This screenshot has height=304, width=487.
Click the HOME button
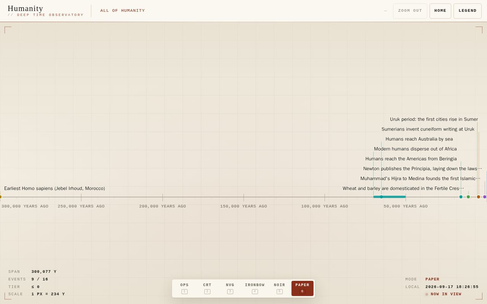pyautogui.click(x=440, y=11)
